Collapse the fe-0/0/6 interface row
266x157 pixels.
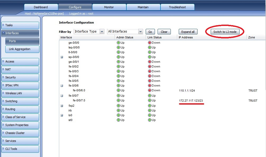click(62, 86)
